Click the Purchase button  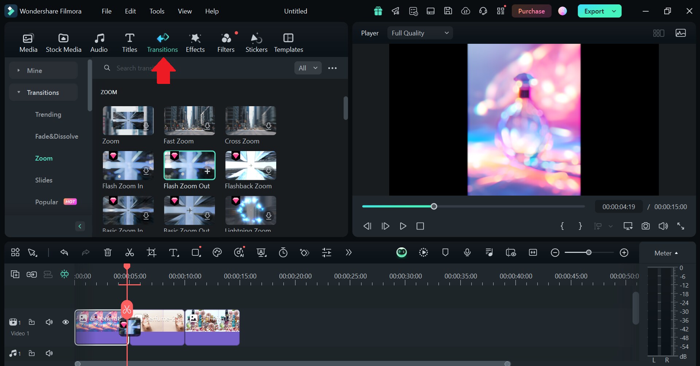point(531,11)
